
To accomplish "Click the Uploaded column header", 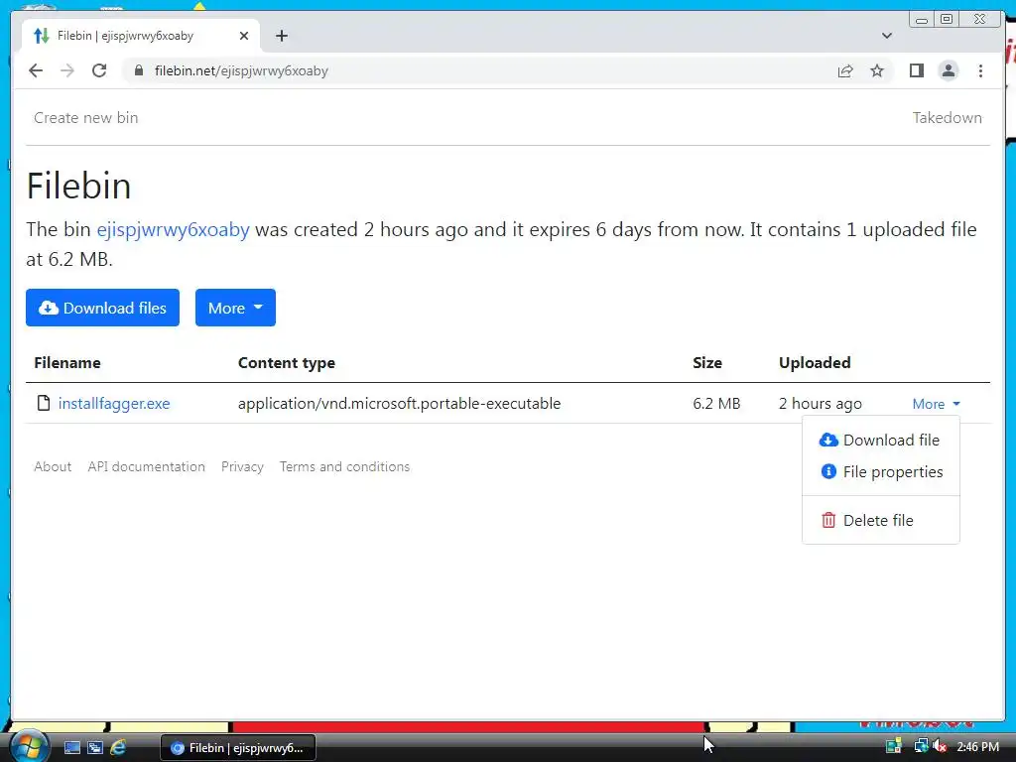I will [815, 363].
